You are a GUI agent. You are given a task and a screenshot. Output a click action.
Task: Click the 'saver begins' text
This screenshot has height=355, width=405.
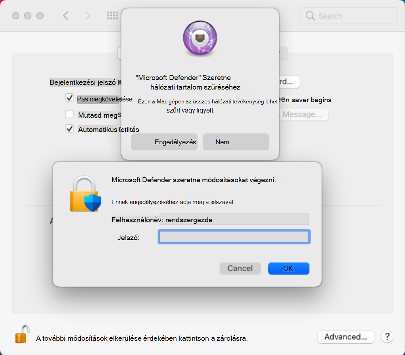[311, 100]
